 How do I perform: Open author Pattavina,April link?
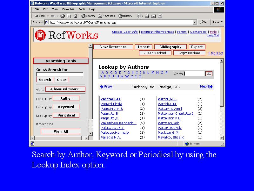coord(170,109)
